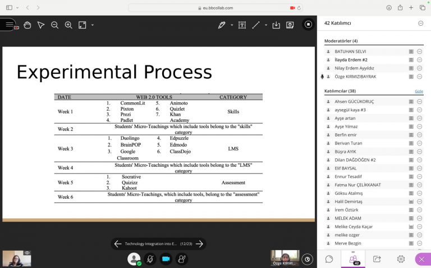Go to previous slide arrow

[x=118, y=243]
